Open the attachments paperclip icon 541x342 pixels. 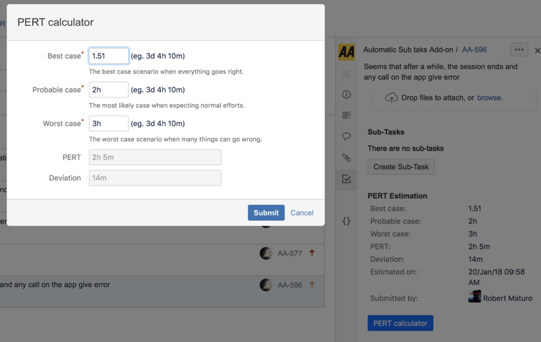coord(347,157)
